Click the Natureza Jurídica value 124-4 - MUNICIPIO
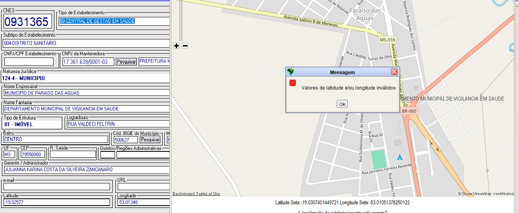 point(24,78)
